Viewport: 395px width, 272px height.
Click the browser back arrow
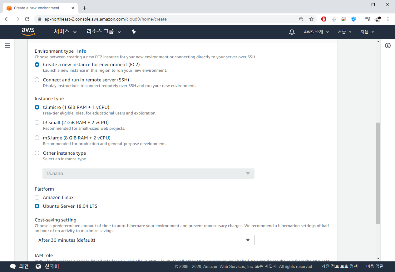click(x=7, y=19)
